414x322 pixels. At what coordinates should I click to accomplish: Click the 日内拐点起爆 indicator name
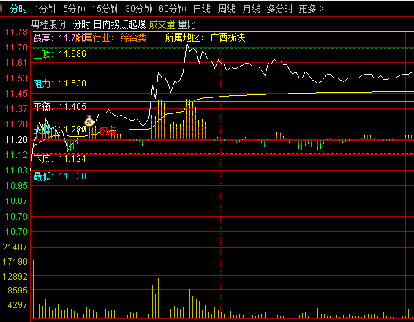(120, 24)
